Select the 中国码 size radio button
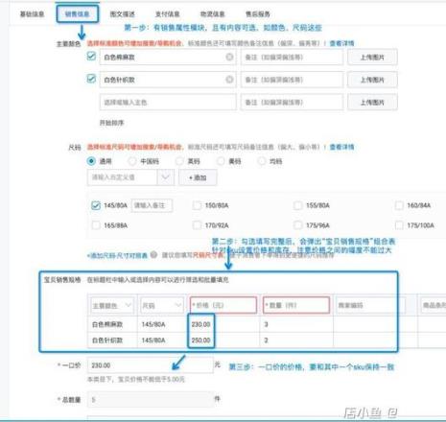Image resolution: width=446 pixels, height=422 pixels. (x=132, y=161)
